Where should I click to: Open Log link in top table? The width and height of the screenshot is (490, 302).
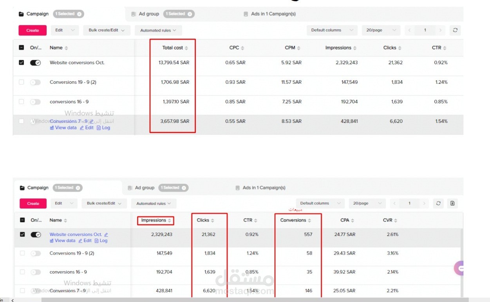click(x=103, y=128)
